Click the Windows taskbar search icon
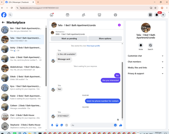 (9, 133)
